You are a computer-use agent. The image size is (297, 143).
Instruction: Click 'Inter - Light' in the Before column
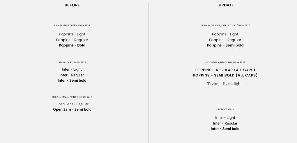pyautogui.click(x=72, y=69)
